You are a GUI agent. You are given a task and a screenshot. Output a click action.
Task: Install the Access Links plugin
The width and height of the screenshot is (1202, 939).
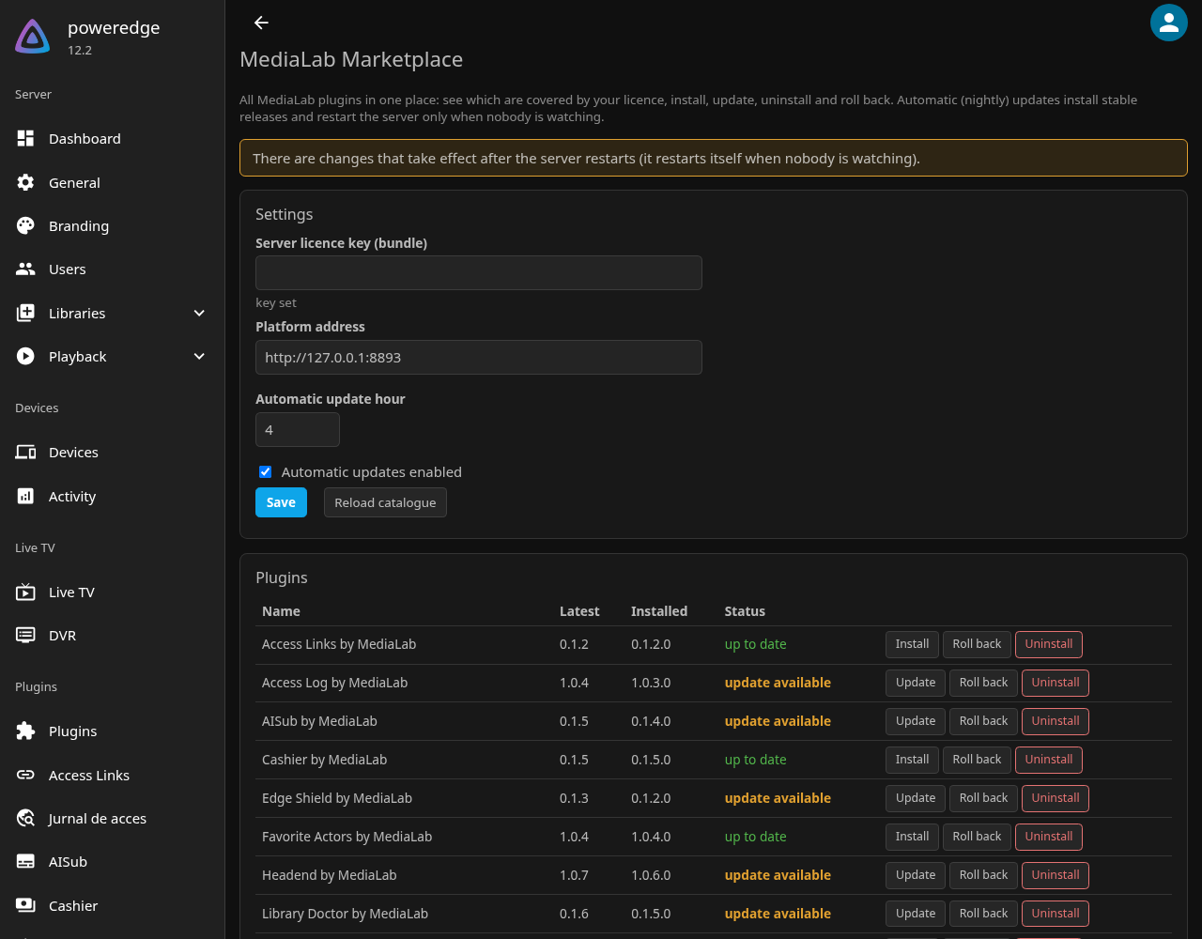pos(912,644)
